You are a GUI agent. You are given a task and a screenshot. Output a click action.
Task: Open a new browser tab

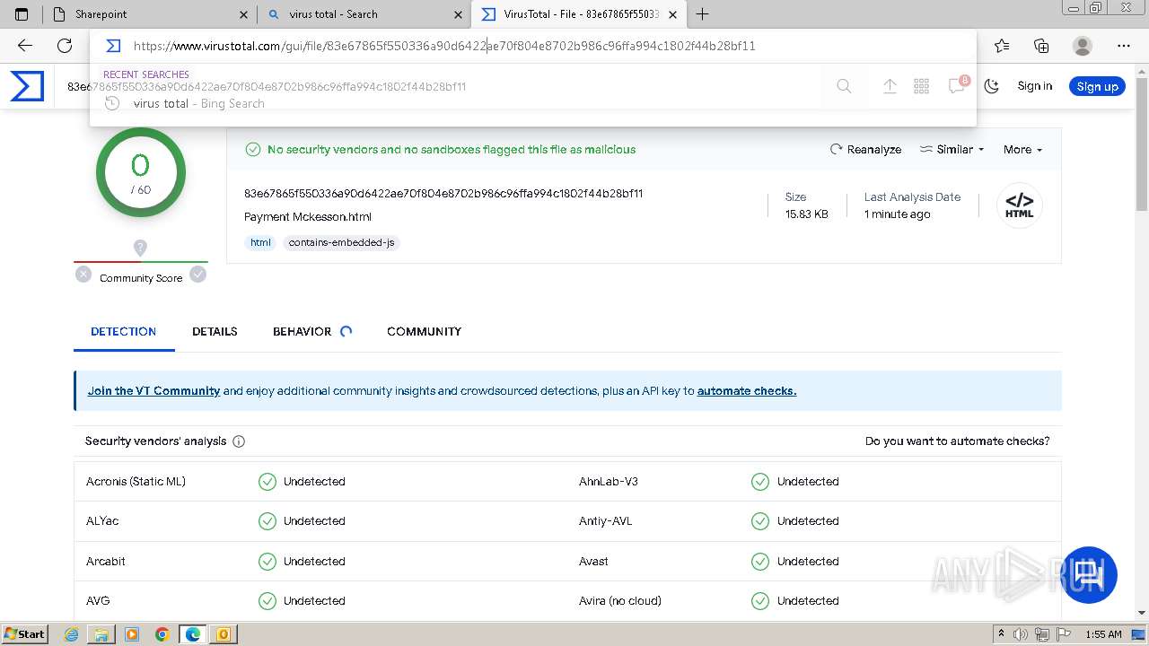click(x=702, y=14)
